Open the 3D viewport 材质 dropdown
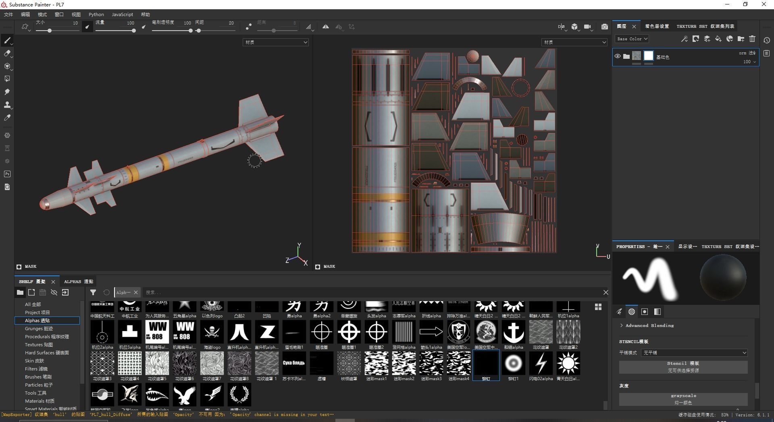 pos(276,42)
